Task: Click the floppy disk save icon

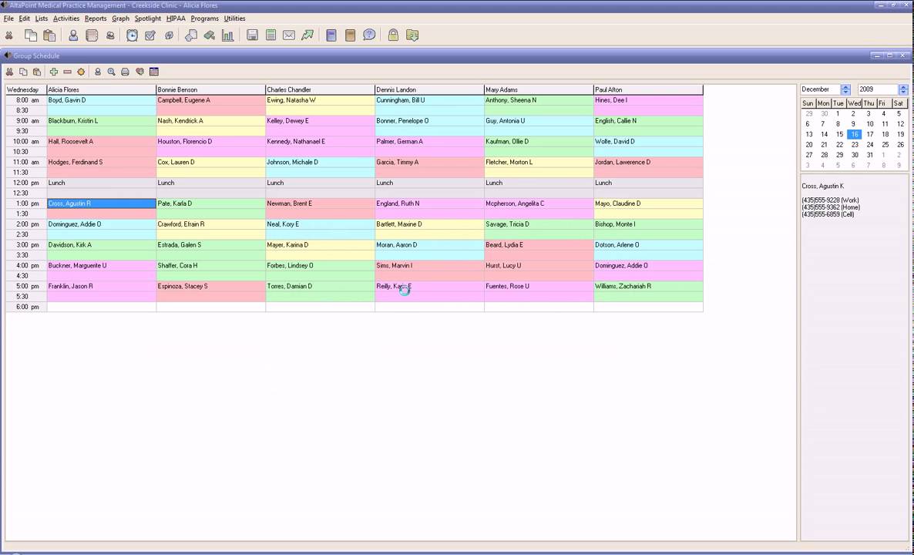Action: click(253, 35)
